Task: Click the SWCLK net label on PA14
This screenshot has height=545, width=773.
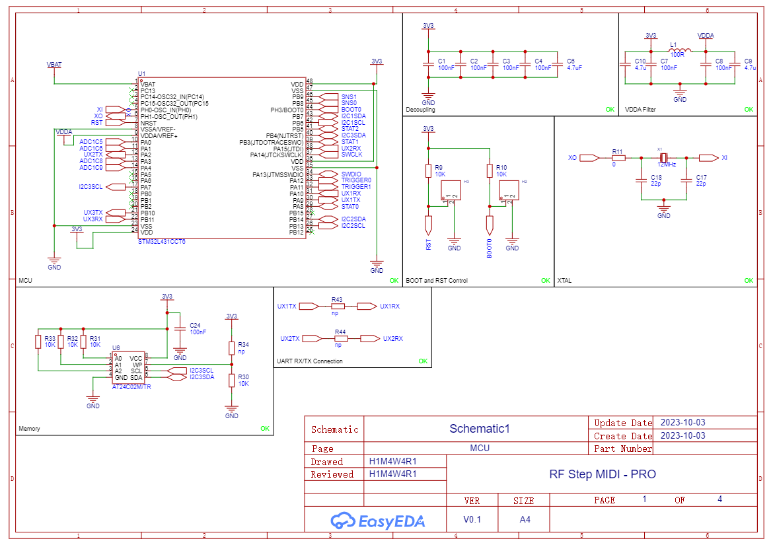Action: click(x=352, y=154)
